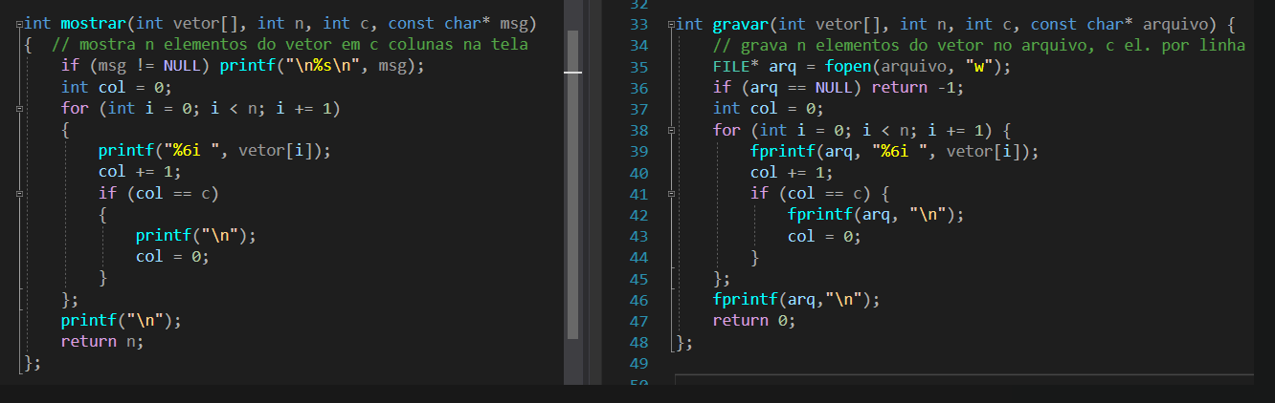
Task: Collapse the gravar function at line 33
Action: (x=671, y=25)
